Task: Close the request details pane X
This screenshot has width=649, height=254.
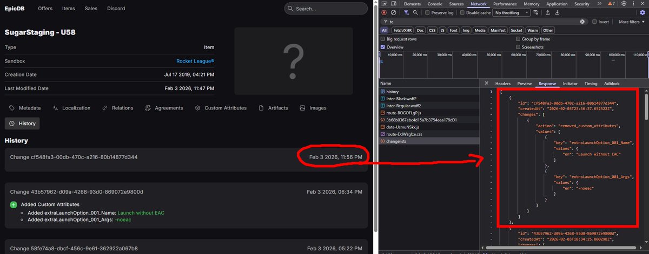Action: pos(486,84)
